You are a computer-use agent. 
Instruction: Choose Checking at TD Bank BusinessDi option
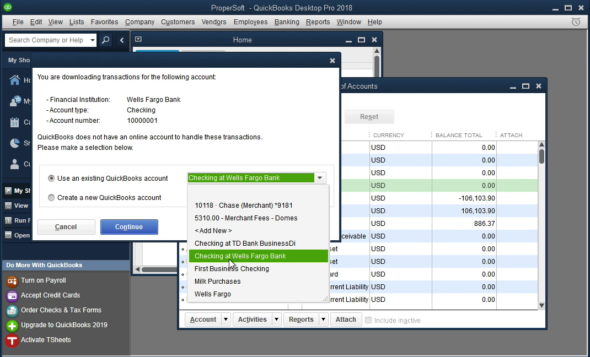259,243
